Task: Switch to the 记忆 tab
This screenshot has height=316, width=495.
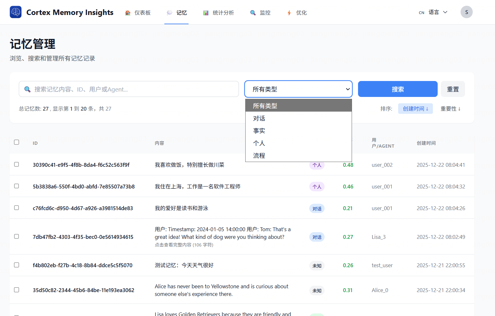Action: point(177,13)
